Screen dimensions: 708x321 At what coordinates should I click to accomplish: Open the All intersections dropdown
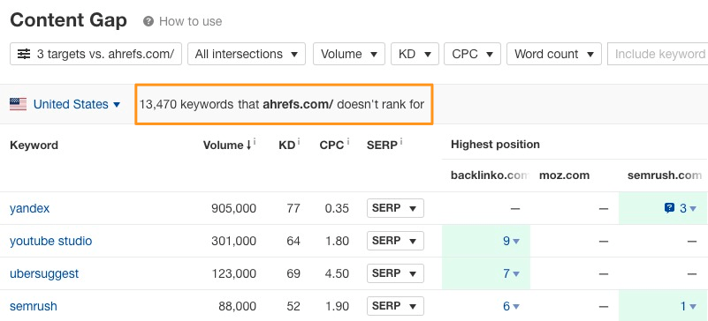click(247, 54)
